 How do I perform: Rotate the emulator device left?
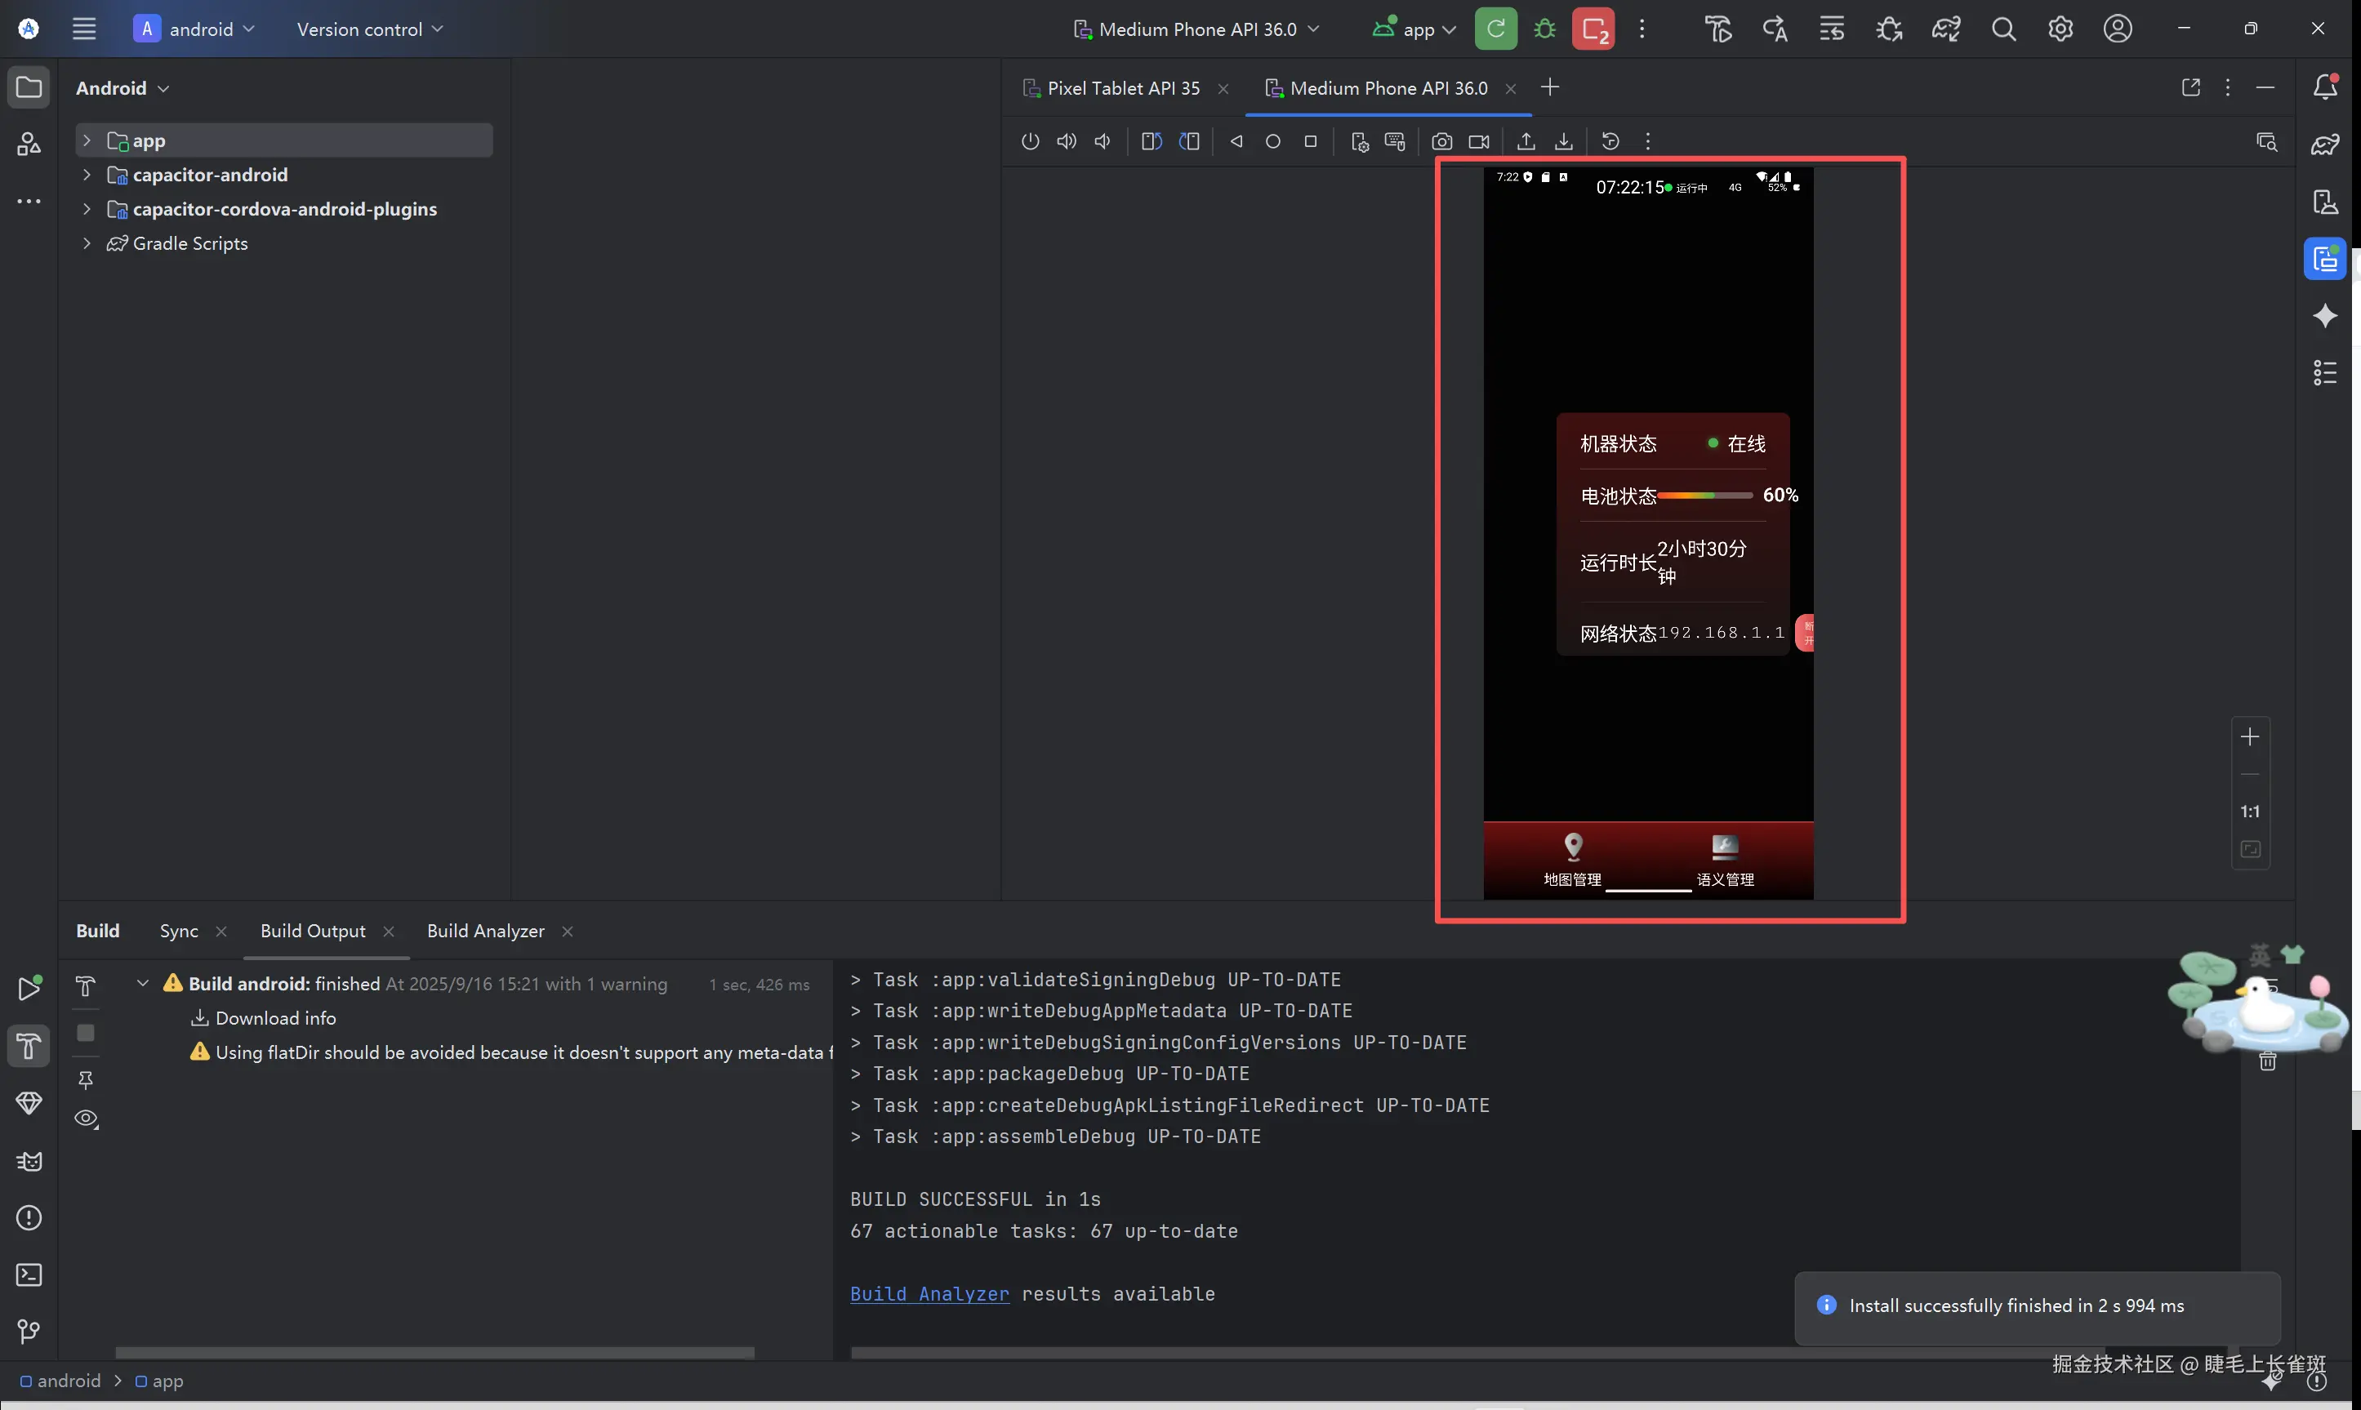point(1151,141)
